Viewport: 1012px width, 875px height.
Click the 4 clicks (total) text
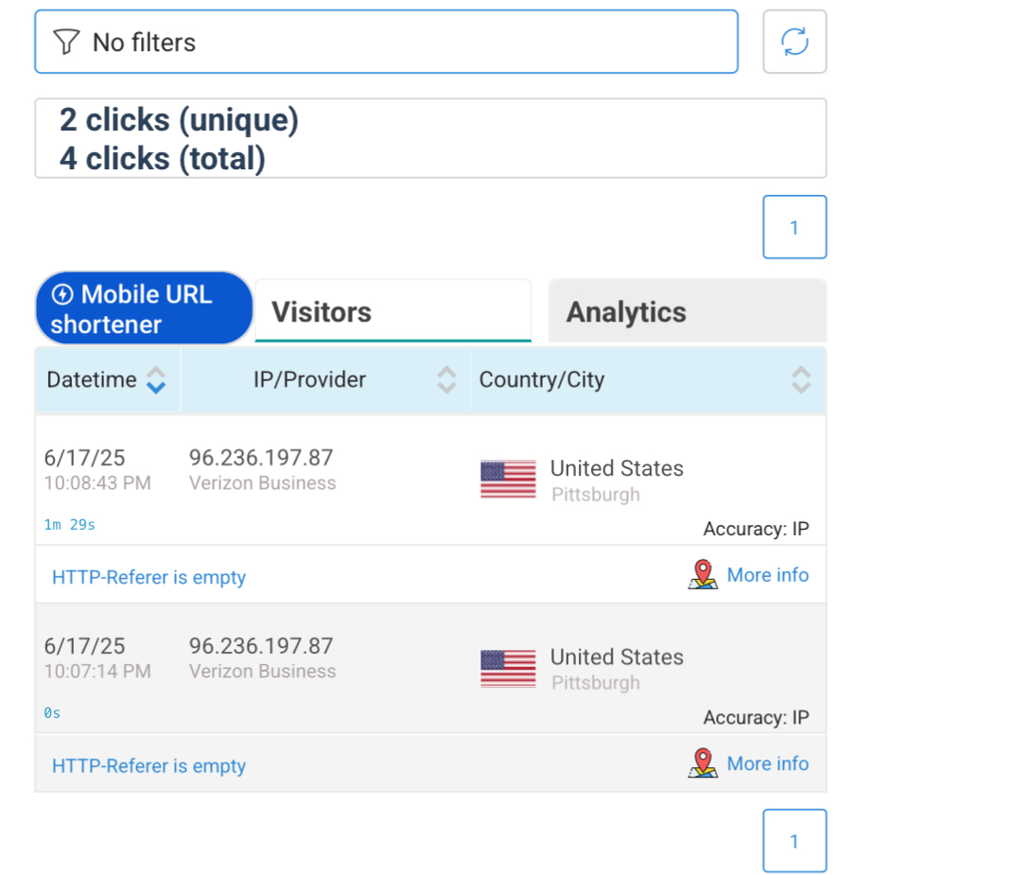tap(163, 159)
